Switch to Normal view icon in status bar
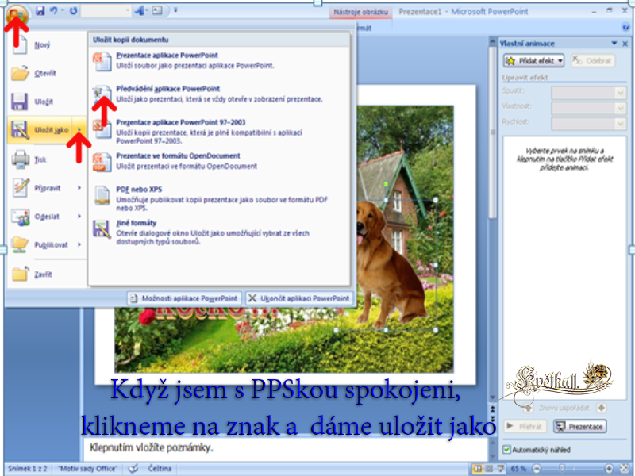 (x=478, y=469)
